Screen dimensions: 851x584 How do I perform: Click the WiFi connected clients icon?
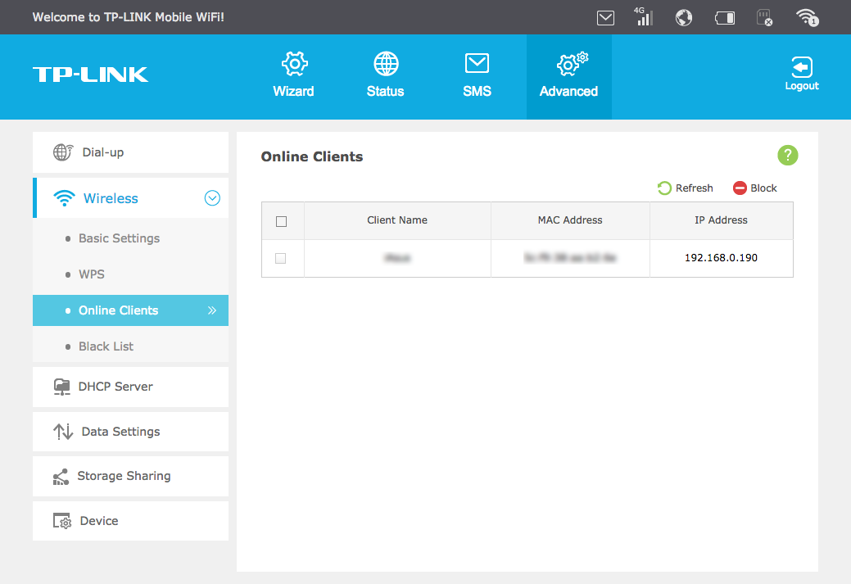point(807,17)
